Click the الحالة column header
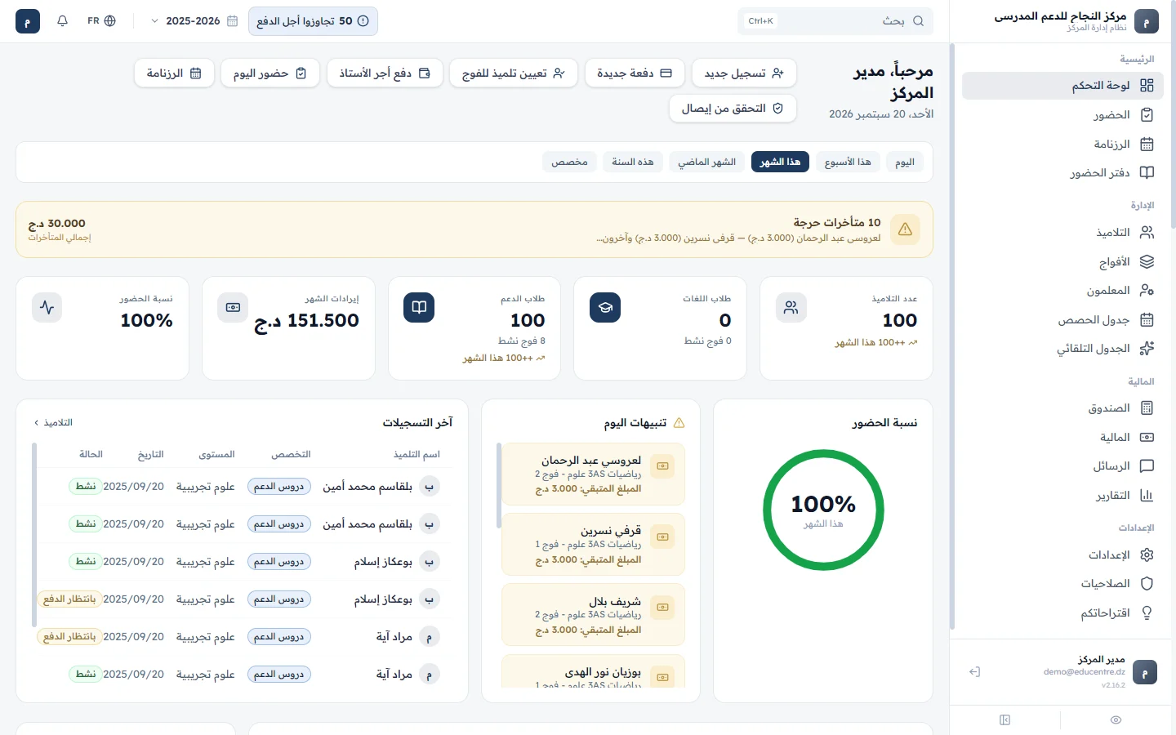 (91, 455)
